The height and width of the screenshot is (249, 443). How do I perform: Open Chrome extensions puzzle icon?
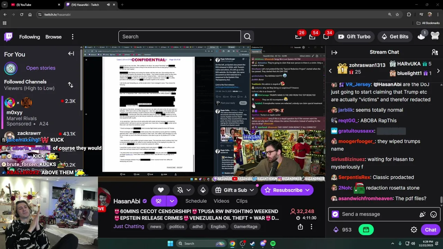[409, 15]
